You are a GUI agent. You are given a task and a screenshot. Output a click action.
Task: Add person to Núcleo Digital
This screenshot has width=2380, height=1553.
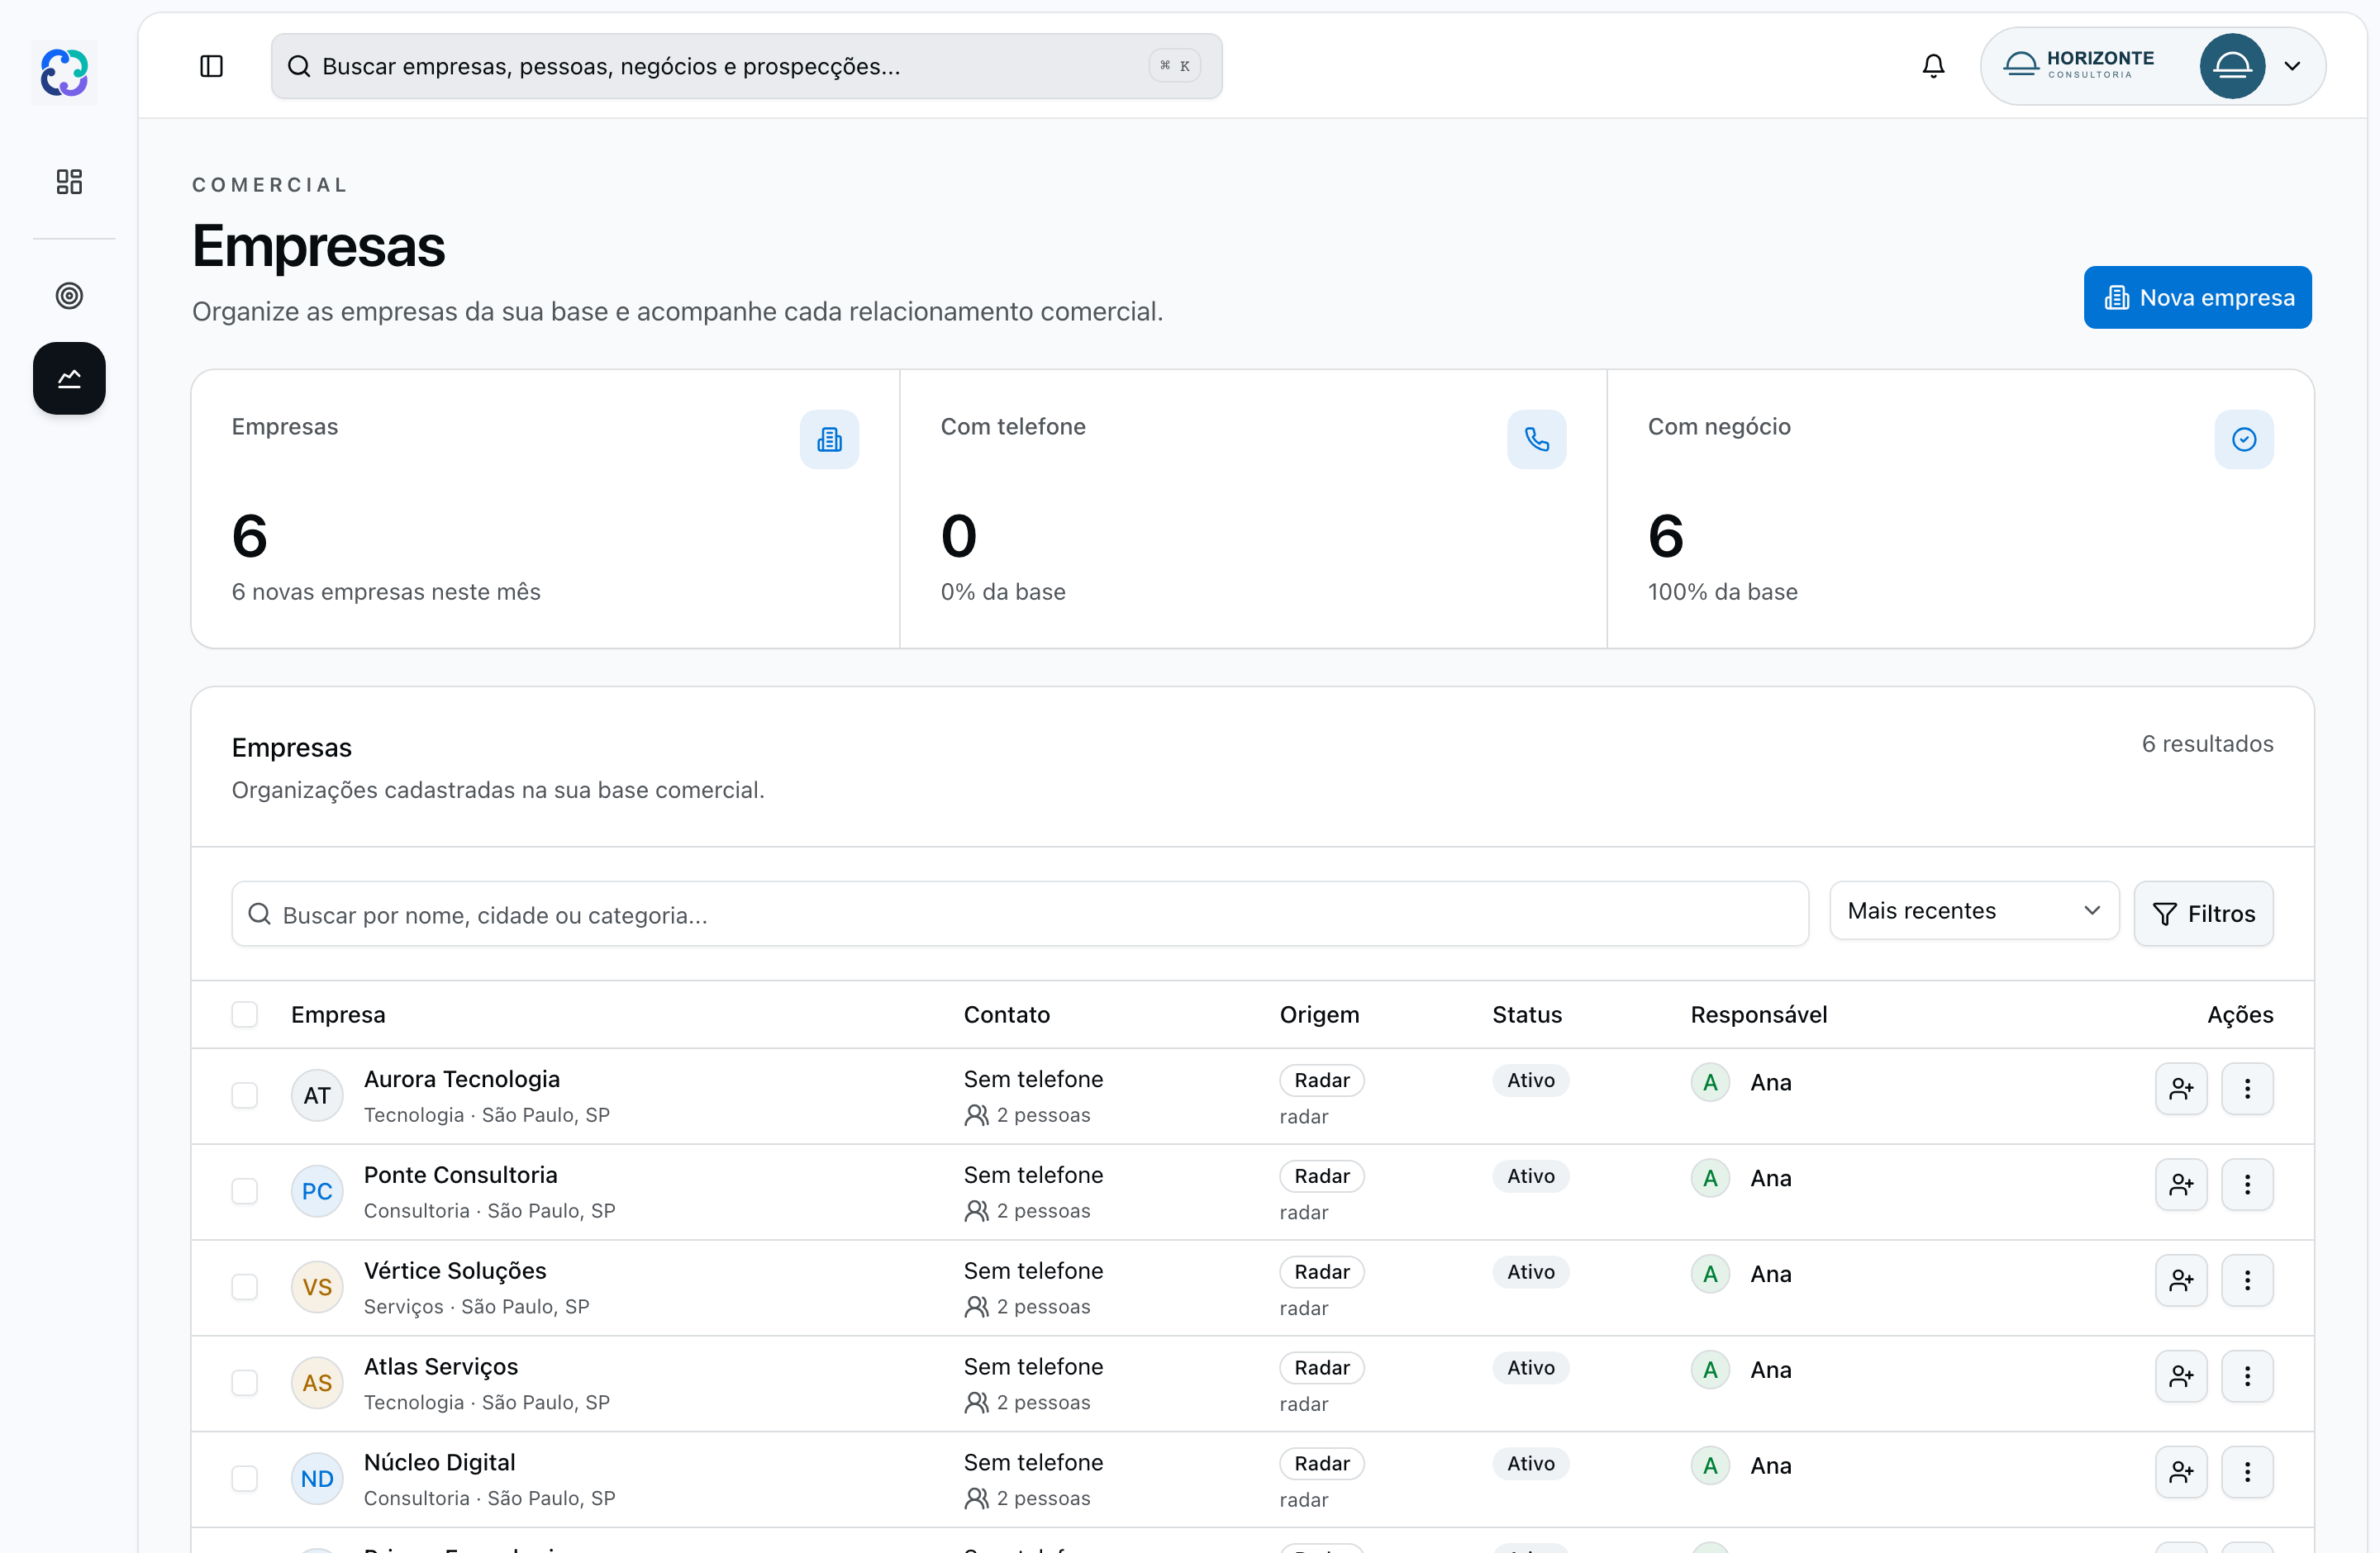pos(2181,1472)
